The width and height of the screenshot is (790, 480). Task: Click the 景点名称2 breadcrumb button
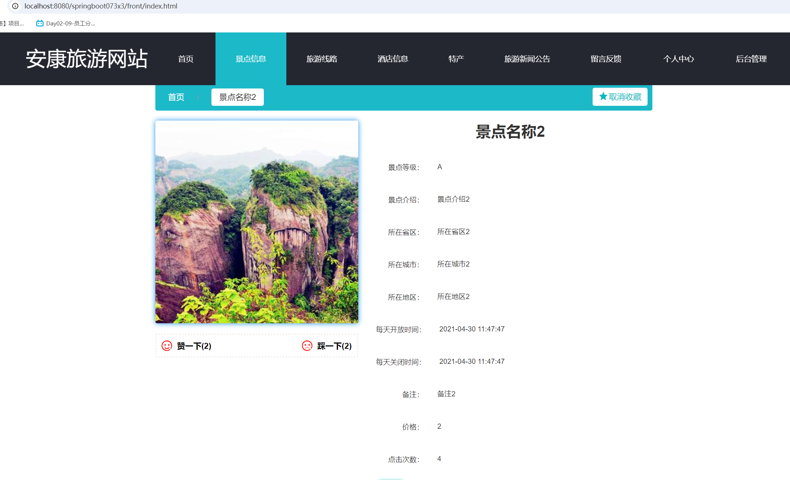click(237, 97)
